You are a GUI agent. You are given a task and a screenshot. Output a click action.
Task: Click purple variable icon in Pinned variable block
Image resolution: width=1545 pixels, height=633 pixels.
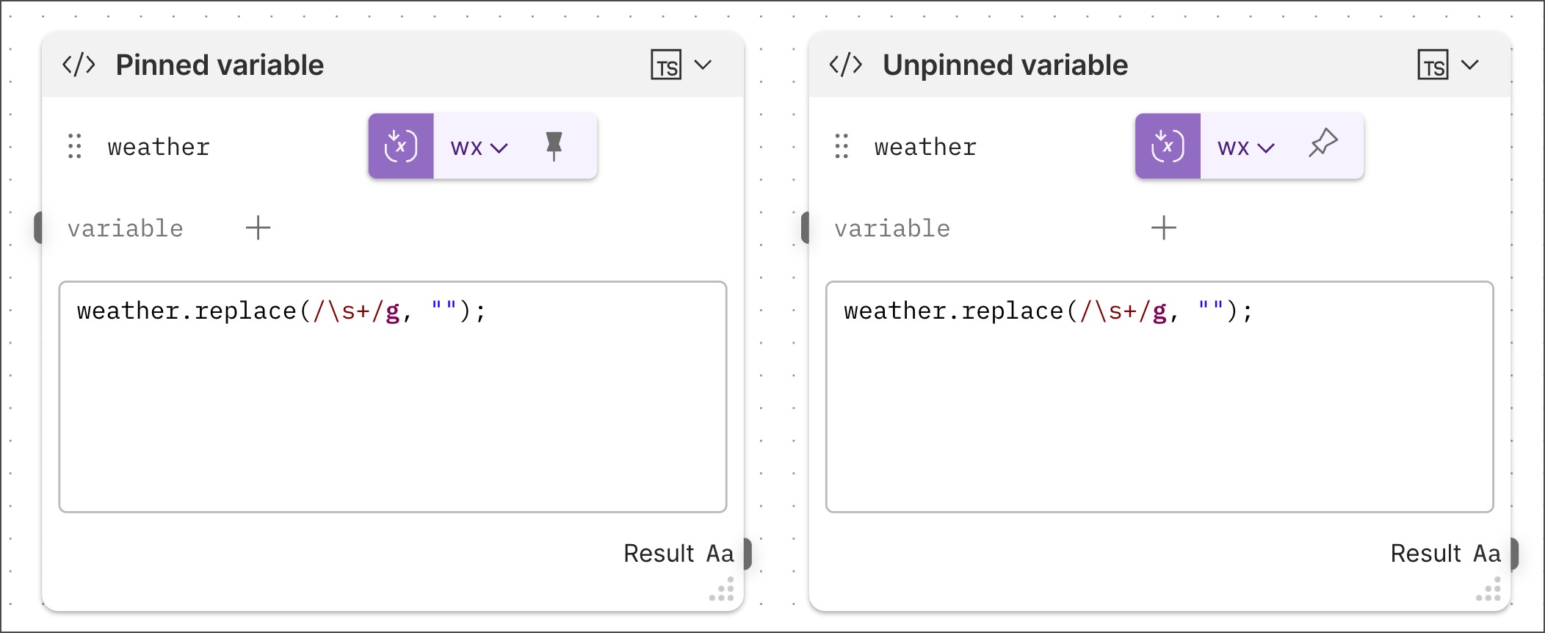401,146
